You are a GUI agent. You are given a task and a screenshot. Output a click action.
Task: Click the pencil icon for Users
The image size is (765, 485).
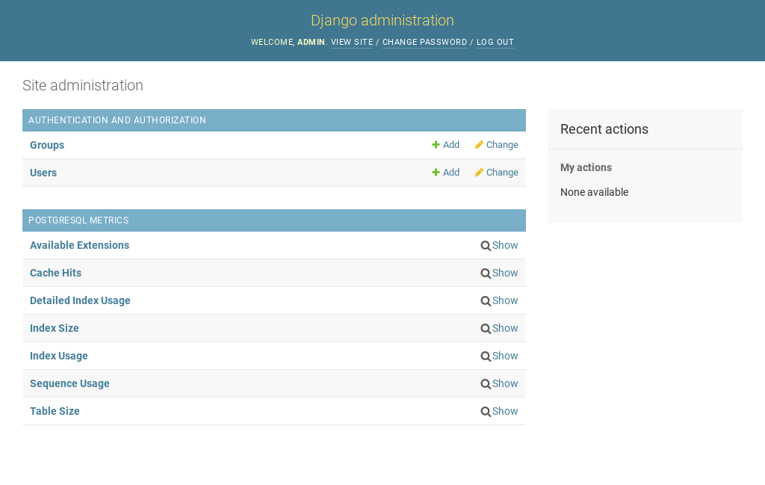pyautogui.click(x=479, y=172)
